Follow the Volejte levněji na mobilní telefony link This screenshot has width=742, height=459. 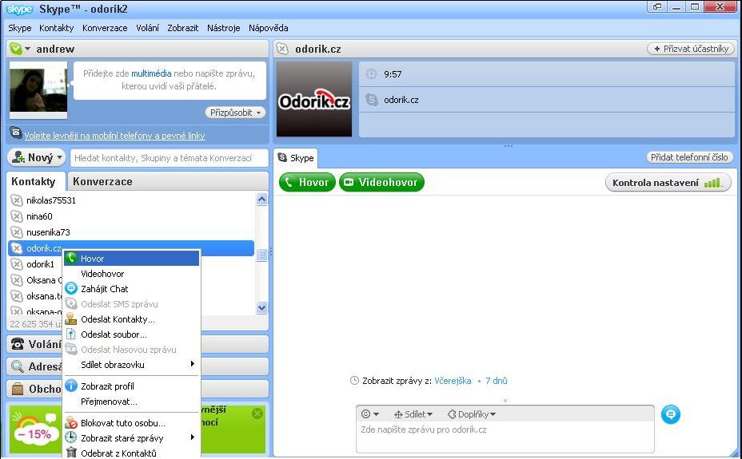click(x=114, y=136)
